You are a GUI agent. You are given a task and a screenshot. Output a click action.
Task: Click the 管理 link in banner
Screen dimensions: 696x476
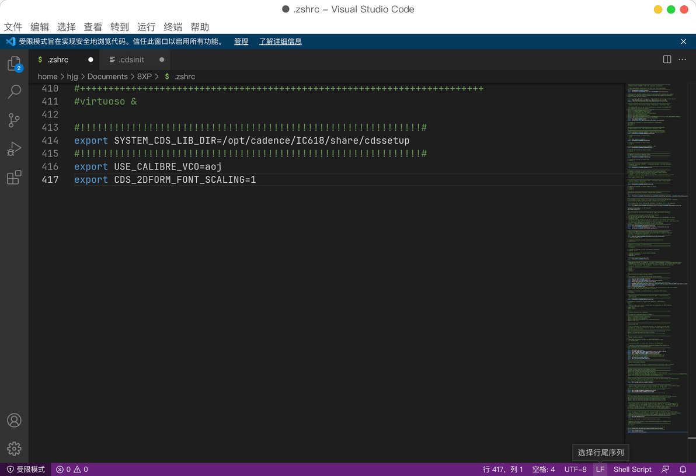coord(241,41)
